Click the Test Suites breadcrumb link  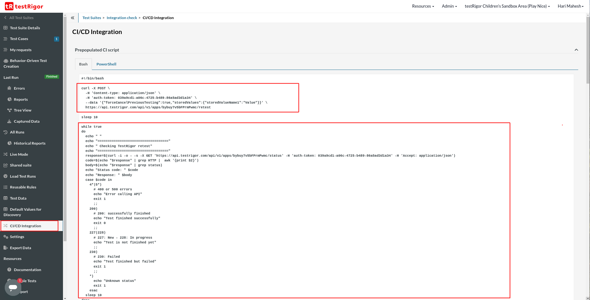[92, 18]
